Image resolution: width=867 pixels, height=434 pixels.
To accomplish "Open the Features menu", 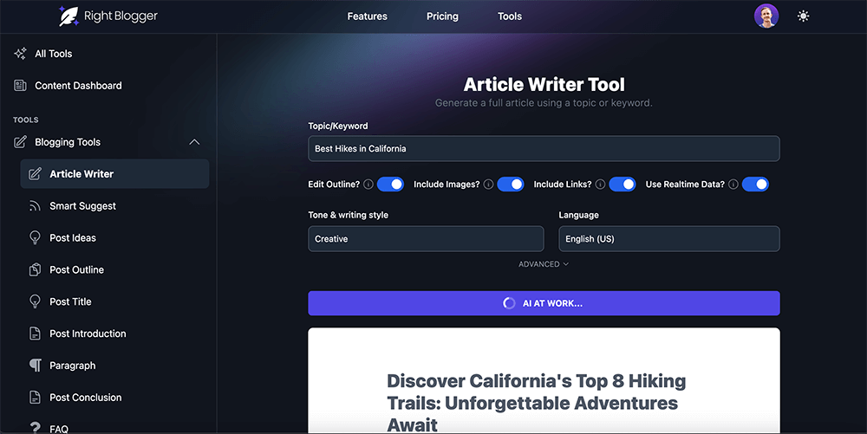I will click(367, 16).
